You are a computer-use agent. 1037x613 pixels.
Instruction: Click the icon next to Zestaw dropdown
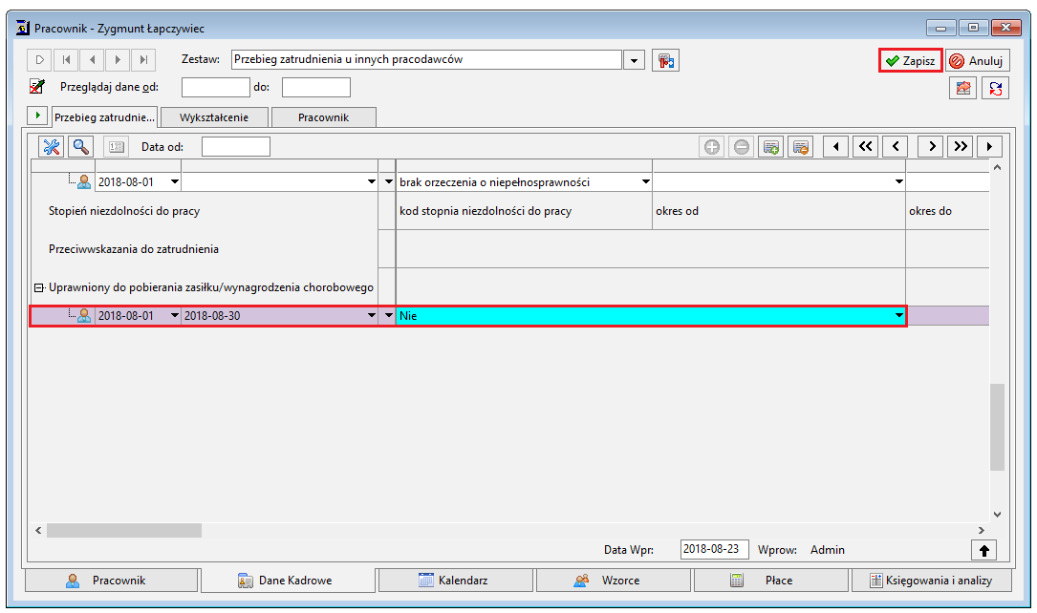pyautogui.click(x=665, y=60)
